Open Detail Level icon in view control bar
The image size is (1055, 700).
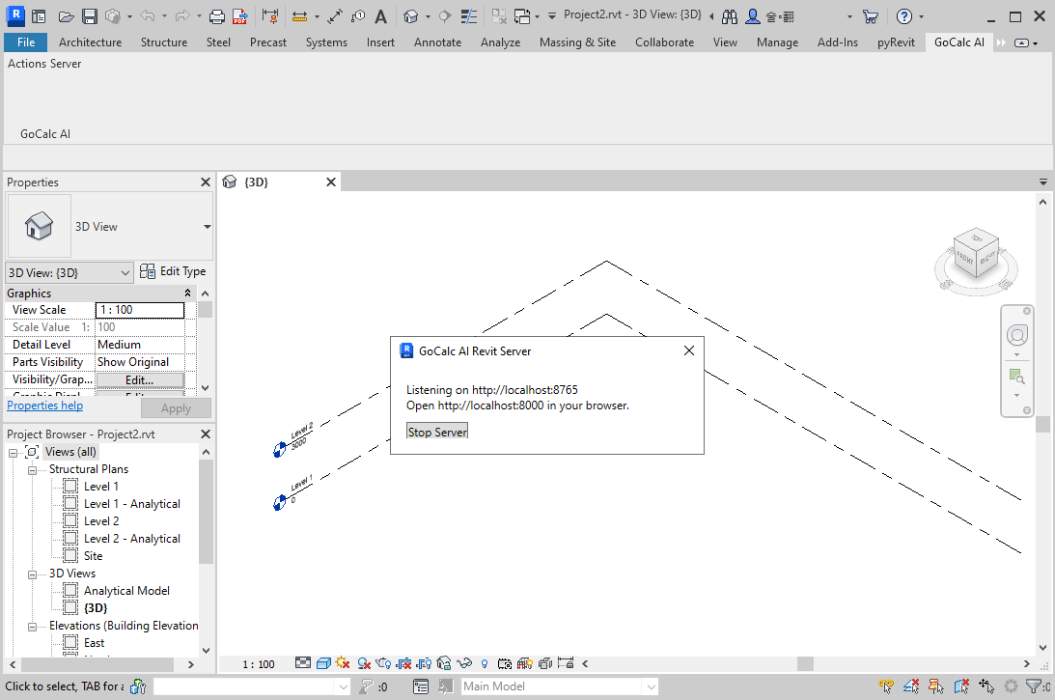pos(303,663)
